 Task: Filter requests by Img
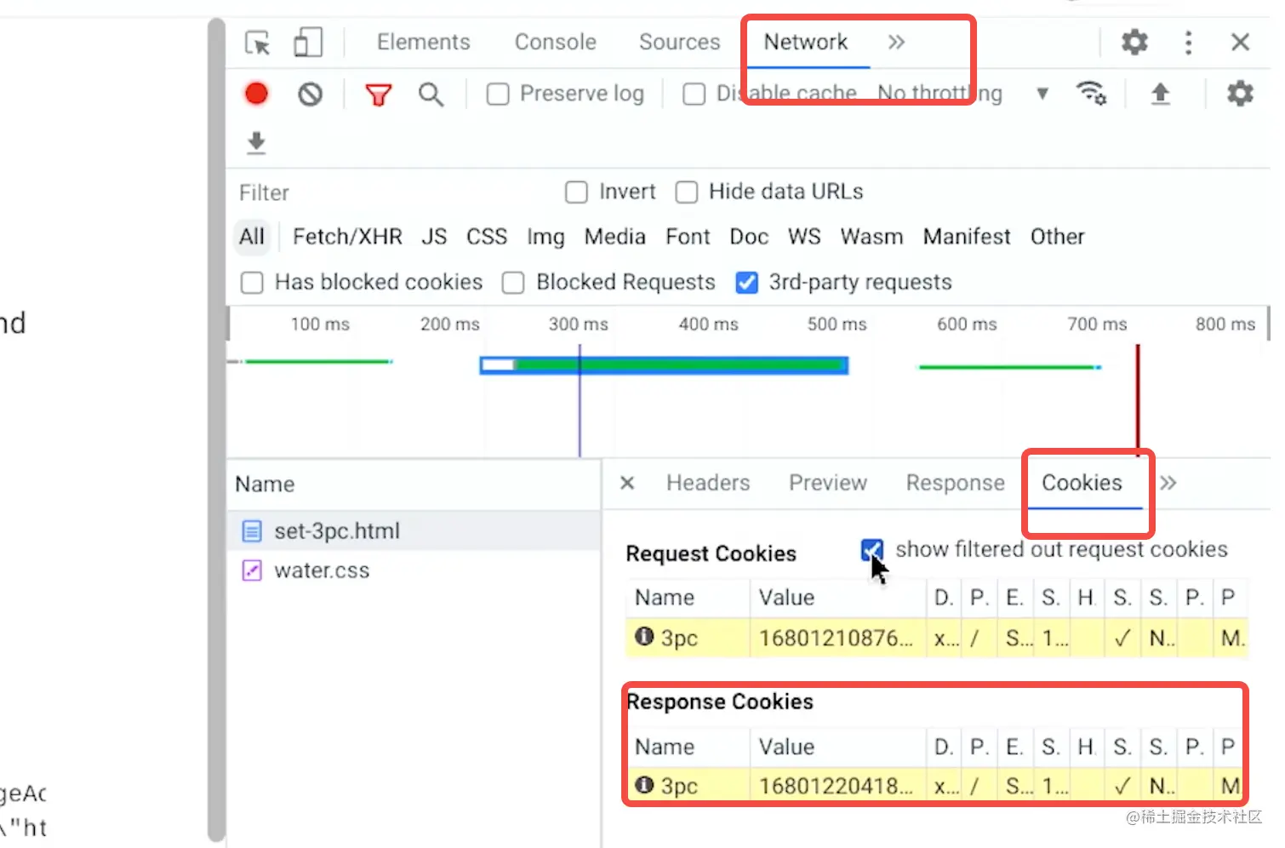(545, 237)
